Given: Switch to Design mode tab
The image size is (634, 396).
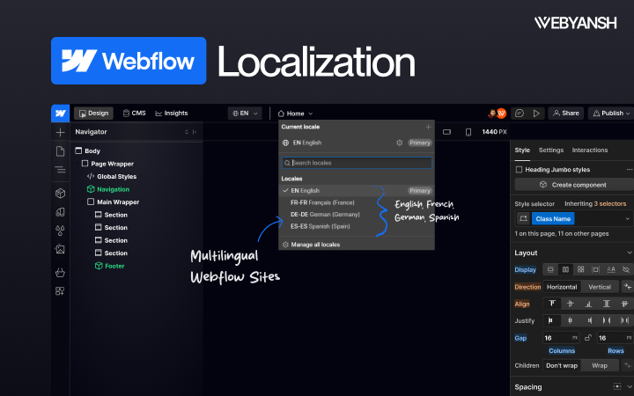Looking at the screenshot, I should click(93, 114).
